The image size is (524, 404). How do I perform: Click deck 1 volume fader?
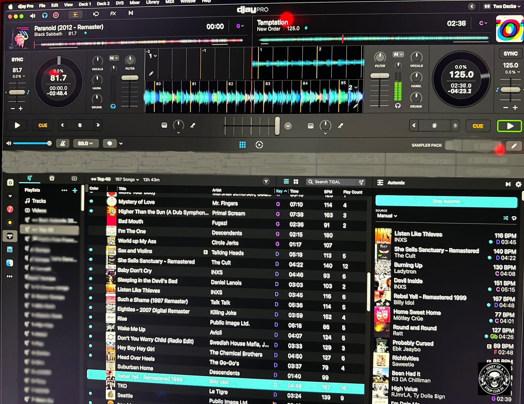point(130,78)
